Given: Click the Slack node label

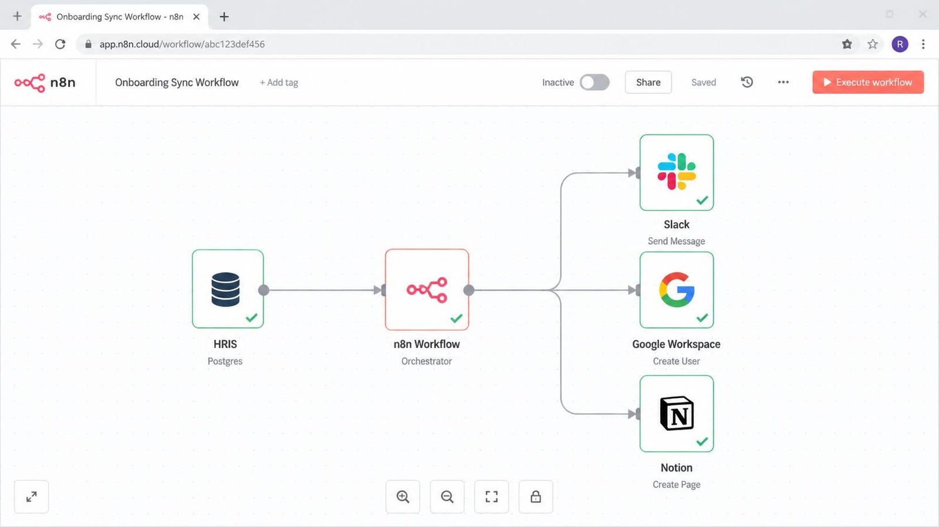Looking at the screenshot, I should coord(677,225).
